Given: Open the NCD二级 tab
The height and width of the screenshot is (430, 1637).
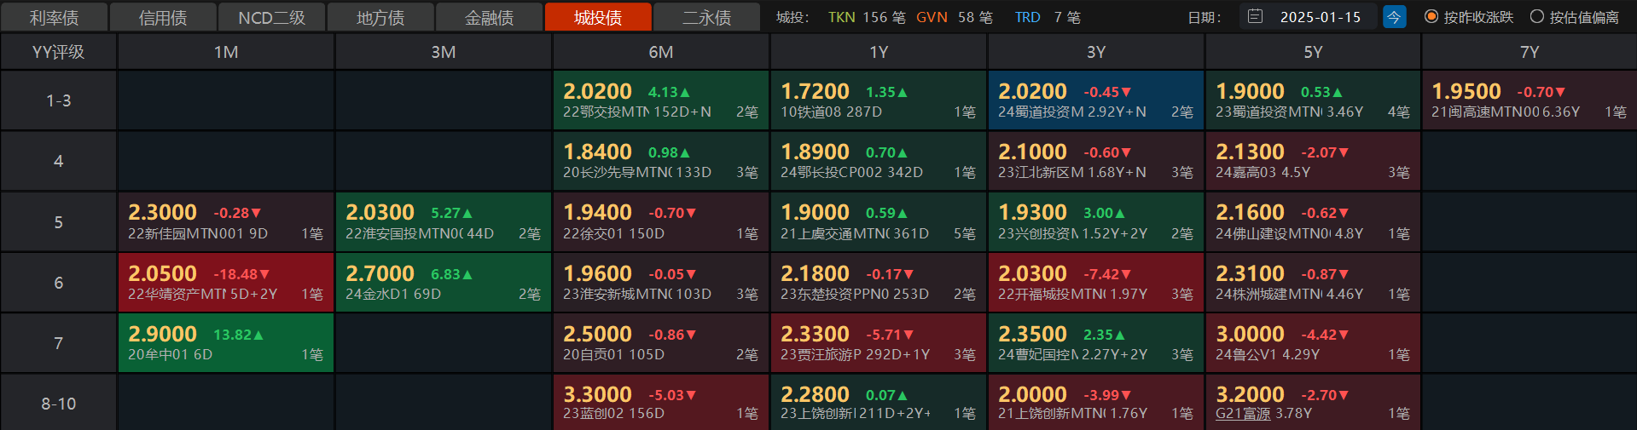Looking at the screenshot, I should [271, 17].
